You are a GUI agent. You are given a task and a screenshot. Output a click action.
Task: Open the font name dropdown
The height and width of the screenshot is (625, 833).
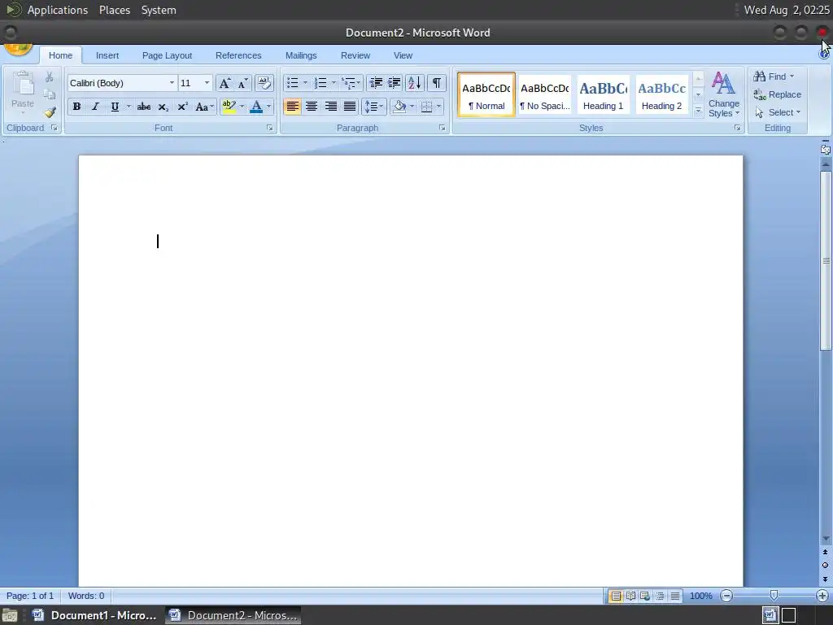[x=172, y=83]
